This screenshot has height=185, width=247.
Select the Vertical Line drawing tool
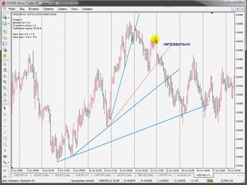5,120
